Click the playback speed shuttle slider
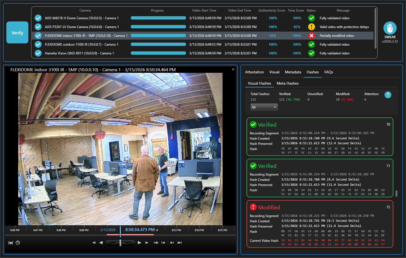 tap(120, 243)
